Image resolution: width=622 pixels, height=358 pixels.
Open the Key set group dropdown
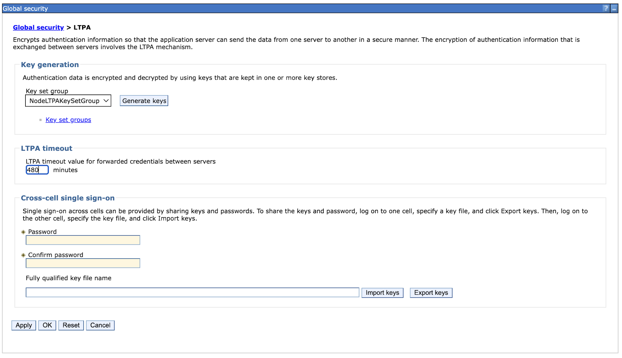tap(68, 101)
